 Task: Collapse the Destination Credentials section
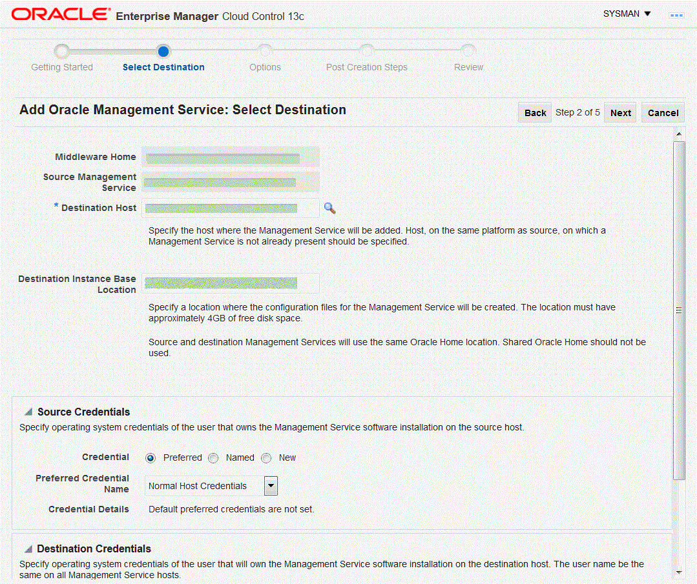[x=28, y=549]
